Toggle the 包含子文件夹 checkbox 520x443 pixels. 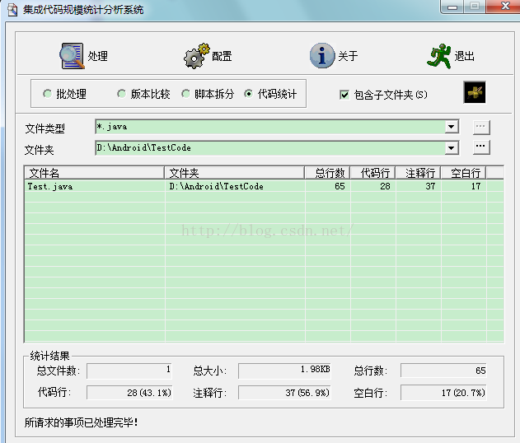pos(344,95)
